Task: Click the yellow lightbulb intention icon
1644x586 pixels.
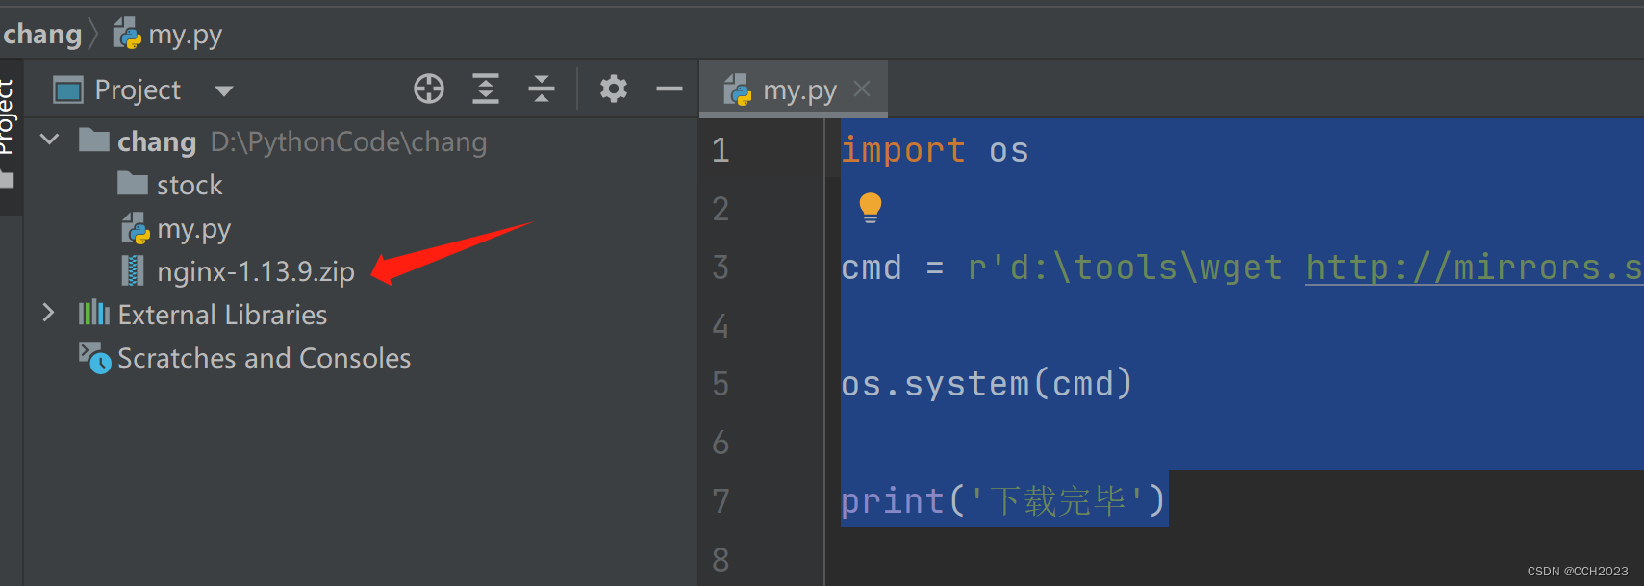Action: pos(870,208)
